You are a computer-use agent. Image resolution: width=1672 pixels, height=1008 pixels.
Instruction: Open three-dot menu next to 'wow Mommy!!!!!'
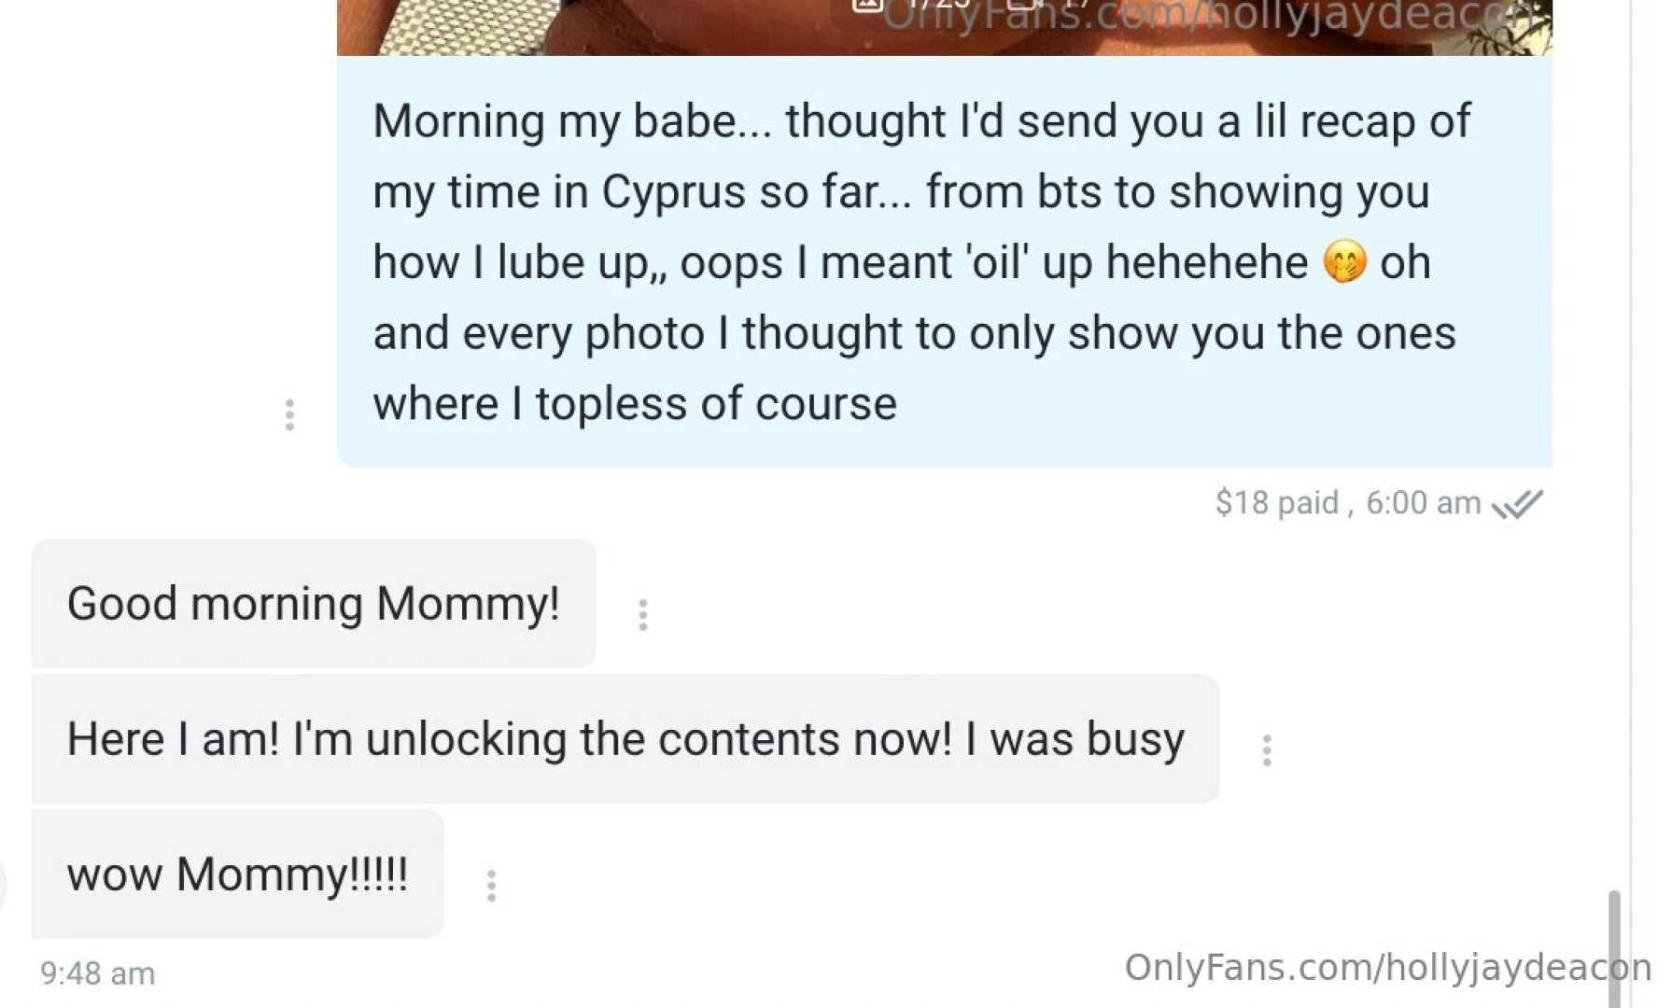click(491, 886)
